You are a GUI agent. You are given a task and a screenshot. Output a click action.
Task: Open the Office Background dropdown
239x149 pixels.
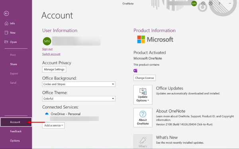click(x=78, y=84)
